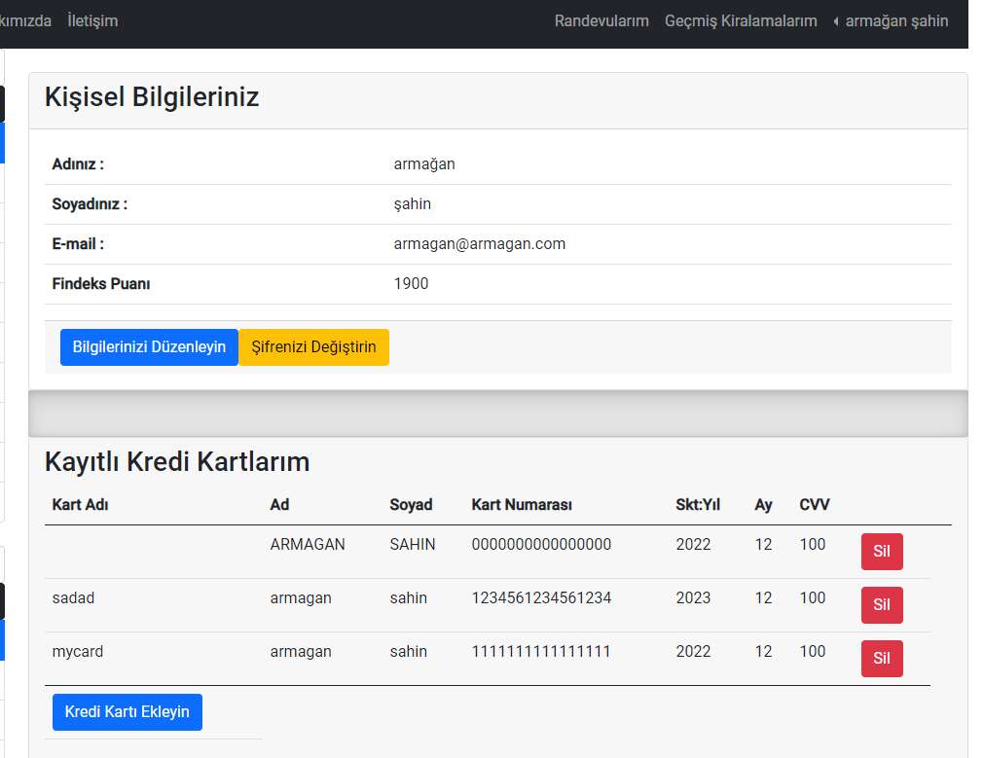Click the İletişim navigation link

tap(92, 20)
